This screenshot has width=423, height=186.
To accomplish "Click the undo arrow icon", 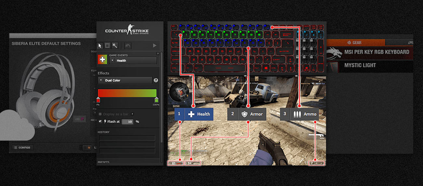I will pos(128,45).
